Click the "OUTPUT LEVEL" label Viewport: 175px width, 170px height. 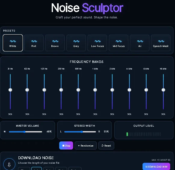(x=144, y=126)
